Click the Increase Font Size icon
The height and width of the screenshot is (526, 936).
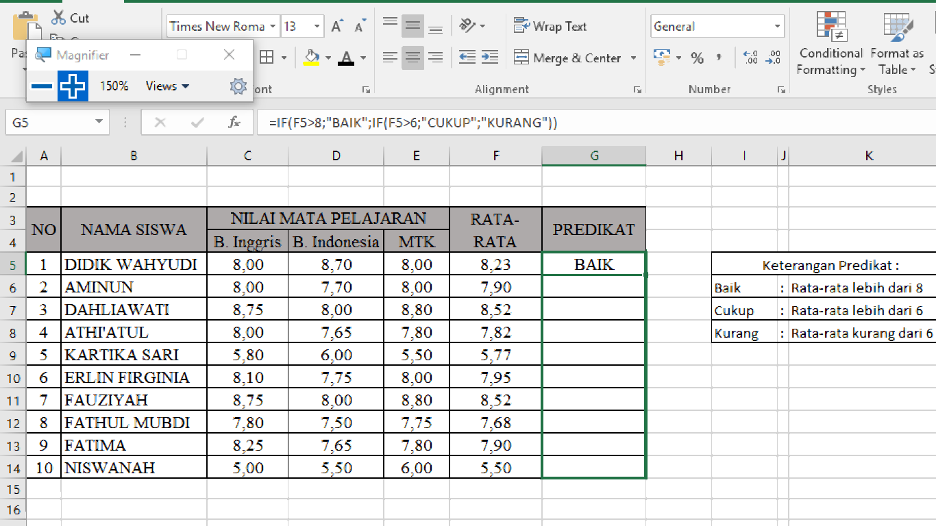336,27
